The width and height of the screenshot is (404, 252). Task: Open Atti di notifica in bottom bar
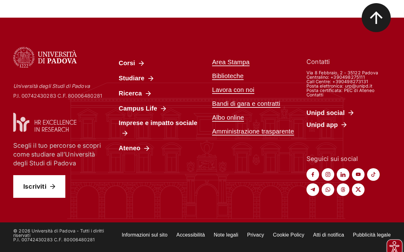tap(329, 235)
